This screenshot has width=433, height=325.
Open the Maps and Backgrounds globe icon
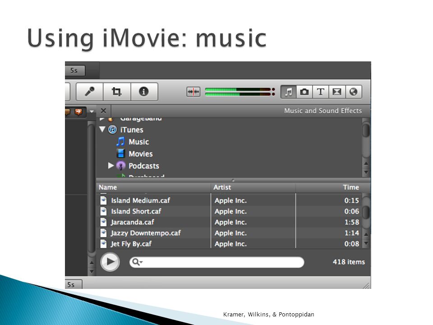pyautogui.click(x=353, y=92)
